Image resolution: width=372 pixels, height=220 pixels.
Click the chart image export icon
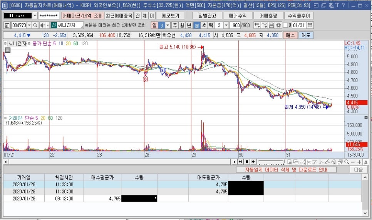(x=340, y=162)
